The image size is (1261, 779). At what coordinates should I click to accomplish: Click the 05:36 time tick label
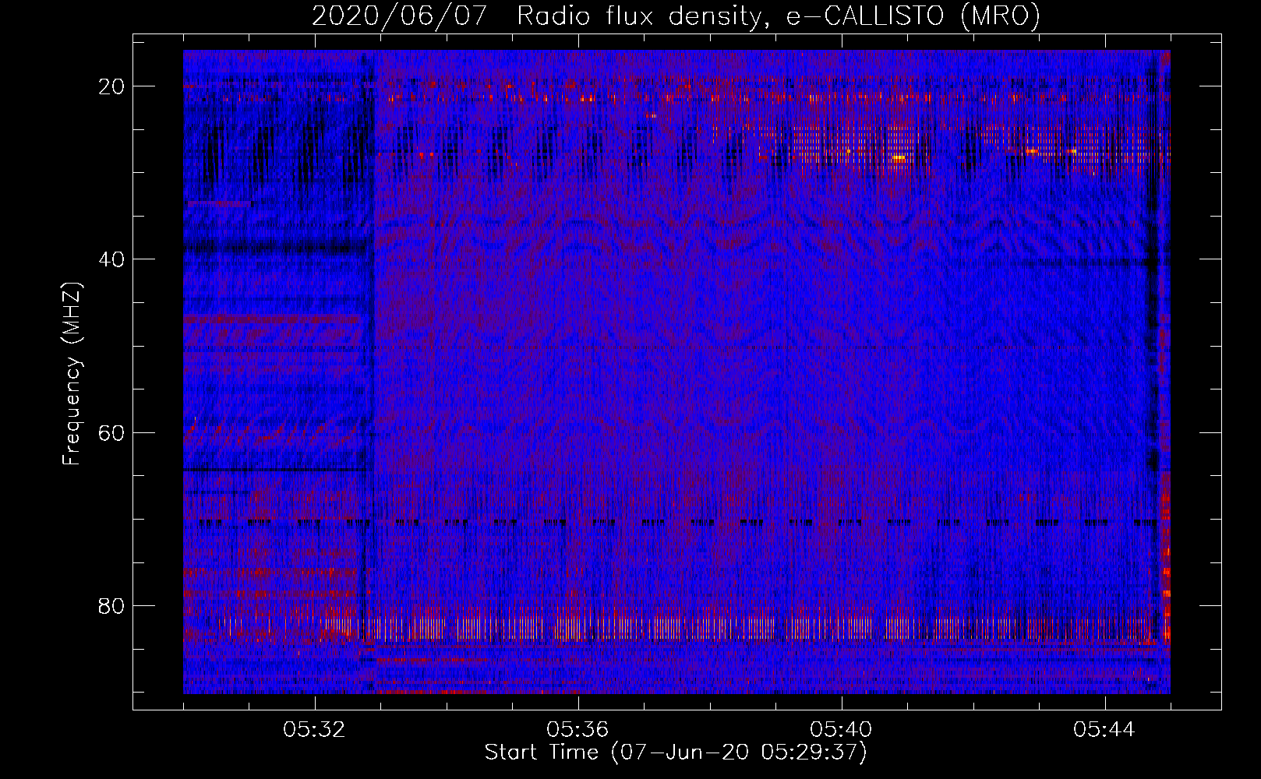578,730
